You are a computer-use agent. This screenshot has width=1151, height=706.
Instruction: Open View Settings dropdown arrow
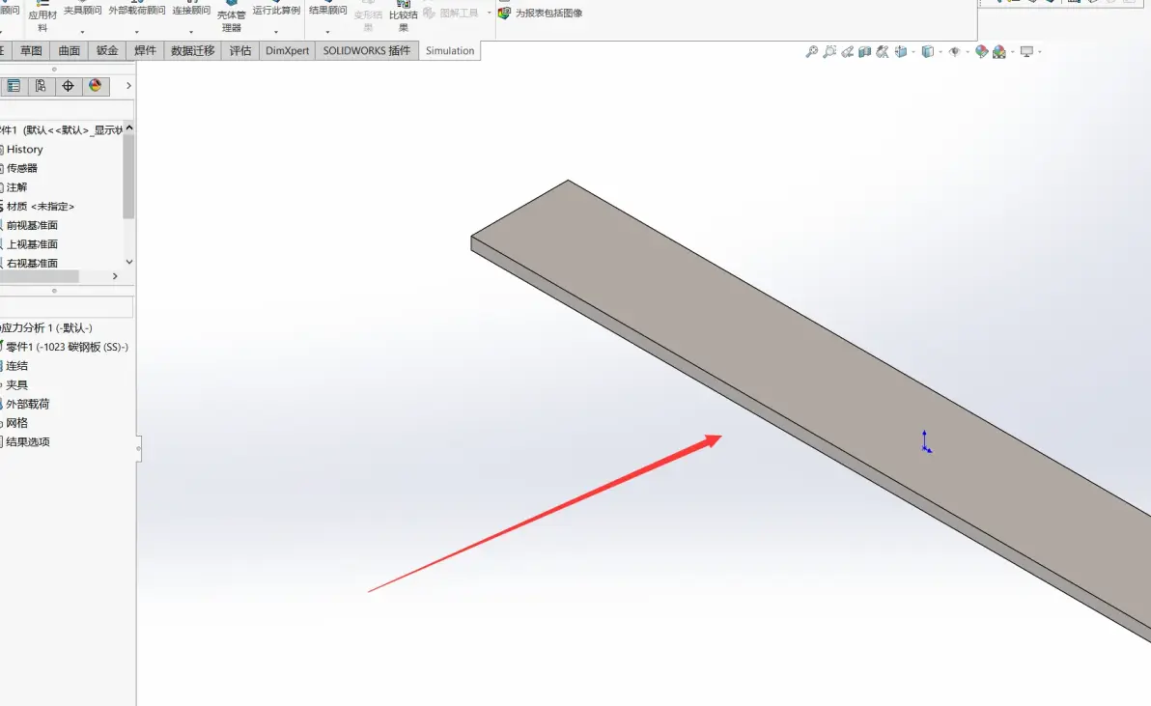pos(1039,52)
